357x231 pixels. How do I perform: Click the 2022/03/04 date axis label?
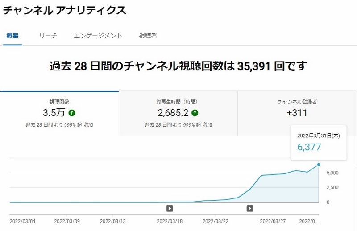23,221
